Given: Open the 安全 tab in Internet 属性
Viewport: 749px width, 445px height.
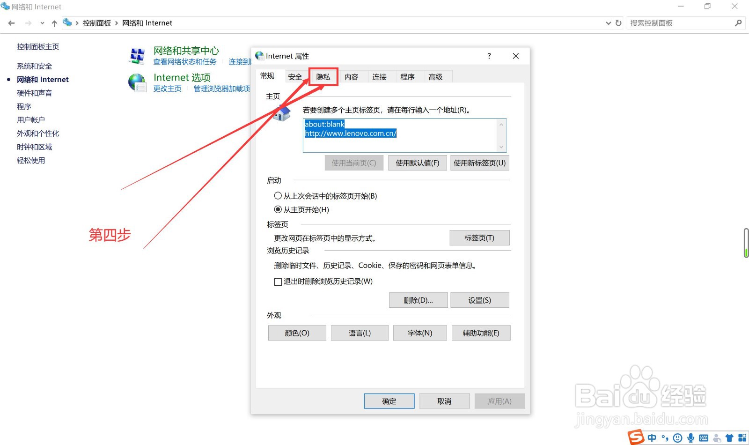Looking at the screenshot, I should point(295,76).
